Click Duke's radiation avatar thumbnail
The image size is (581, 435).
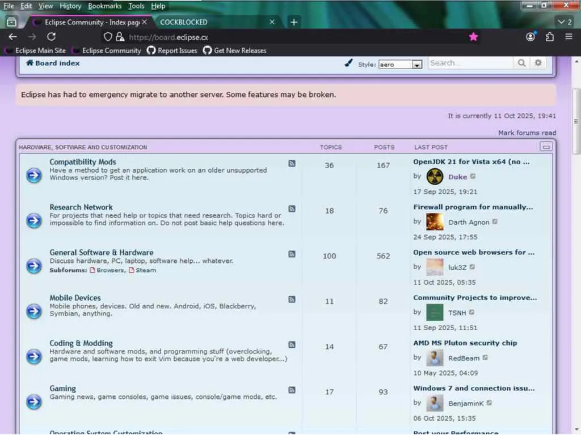[435, 177]
